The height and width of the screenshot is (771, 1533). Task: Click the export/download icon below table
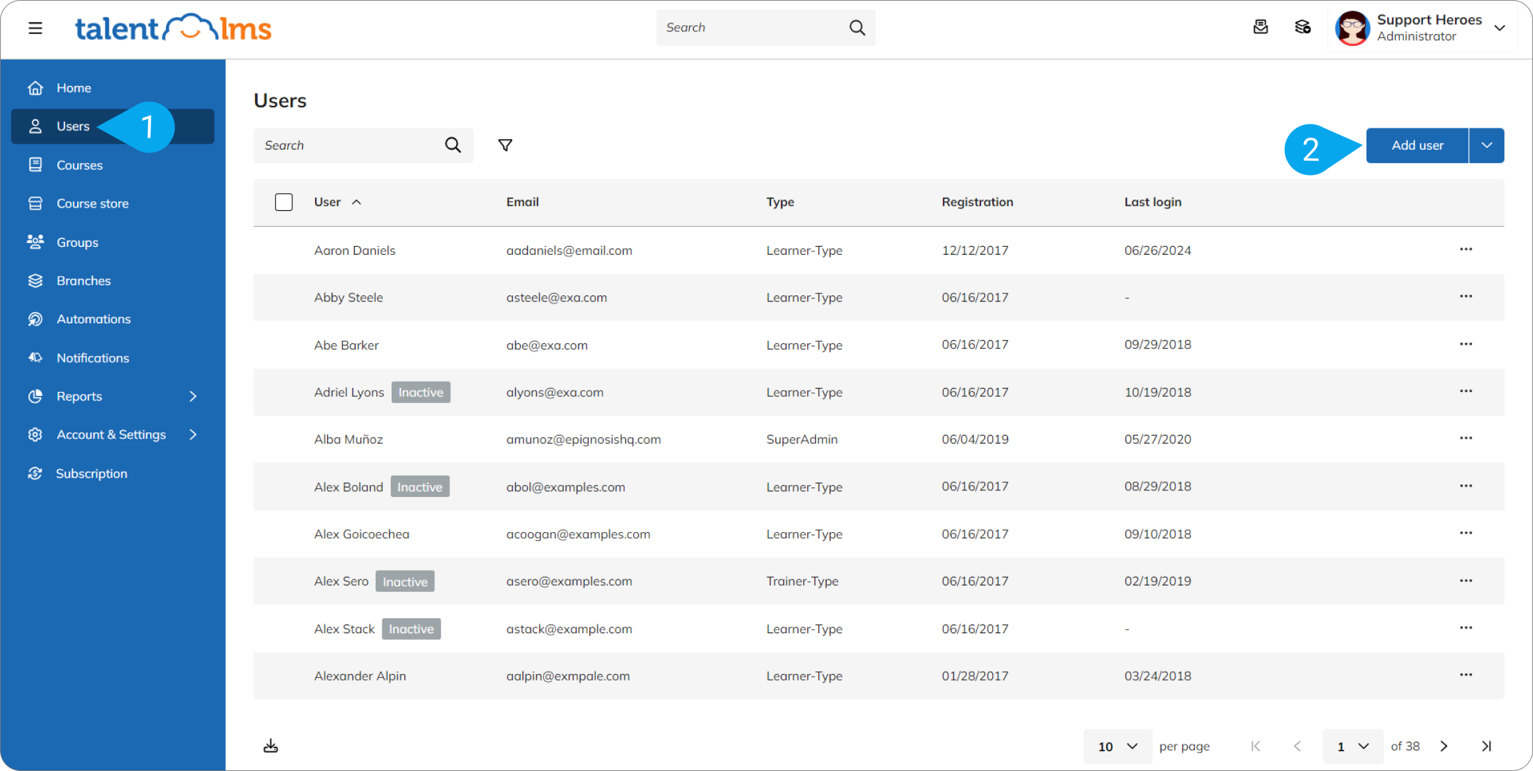tap(270, 746)
